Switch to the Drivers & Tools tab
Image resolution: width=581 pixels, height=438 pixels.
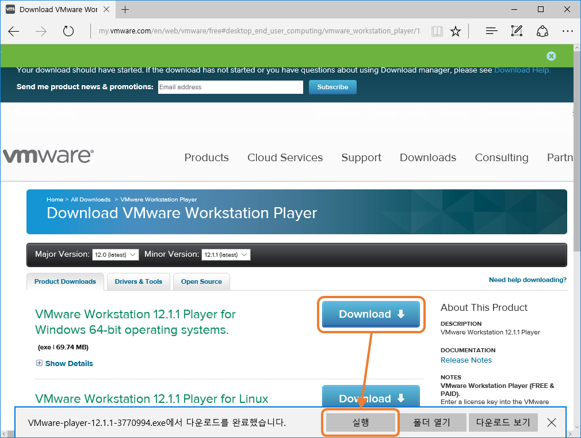tap(138, 281)
